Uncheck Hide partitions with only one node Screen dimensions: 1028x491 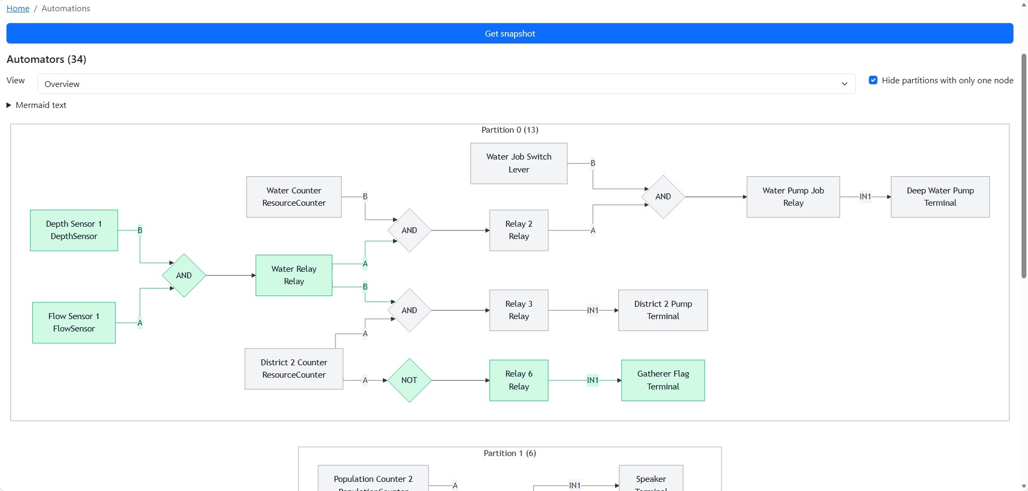[873, 80]
